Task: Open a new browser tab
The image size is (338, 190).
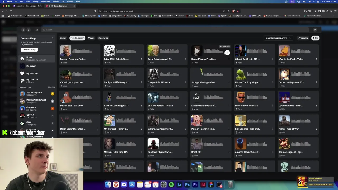Action: [x=79, y=6]
